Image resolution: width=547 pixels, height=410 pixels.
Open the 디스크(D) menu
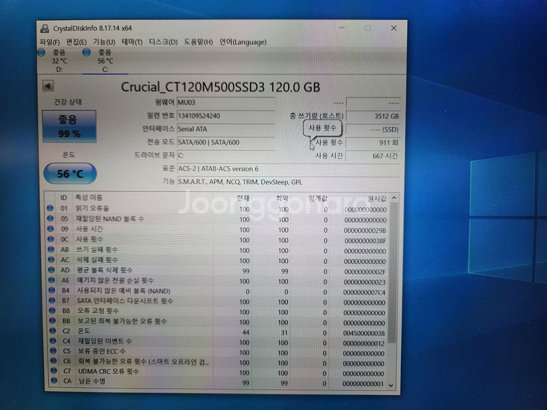click(163, 42)
